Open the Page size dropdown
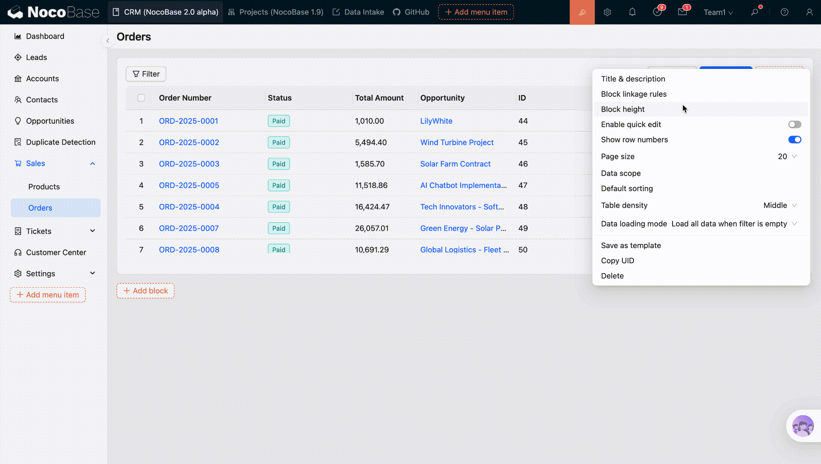This screenshot has width=821, height=464. [x=788, y=157]
